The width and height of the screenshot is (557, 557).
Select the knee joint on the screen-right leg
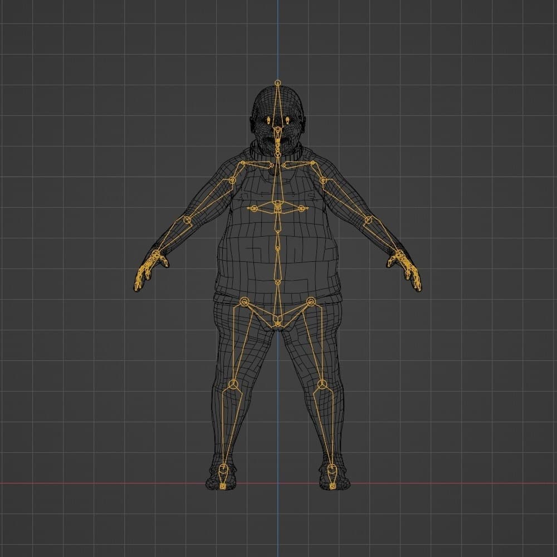click(x=322, y=384)
